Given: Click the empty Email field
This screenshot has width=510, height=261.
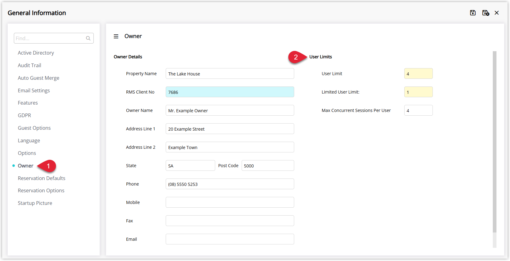Looking at the screenshot, I should (230, 239).
